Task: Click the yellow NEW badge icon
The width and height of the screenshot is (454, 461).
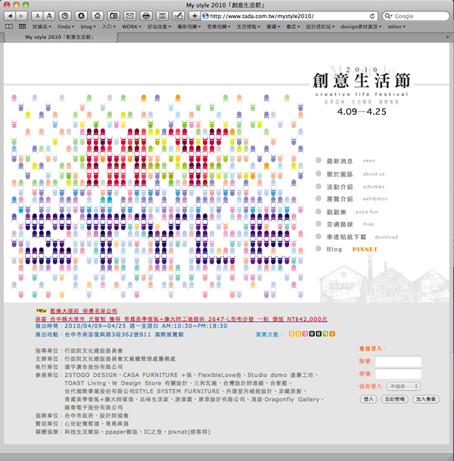Action: tap(42, 310)
